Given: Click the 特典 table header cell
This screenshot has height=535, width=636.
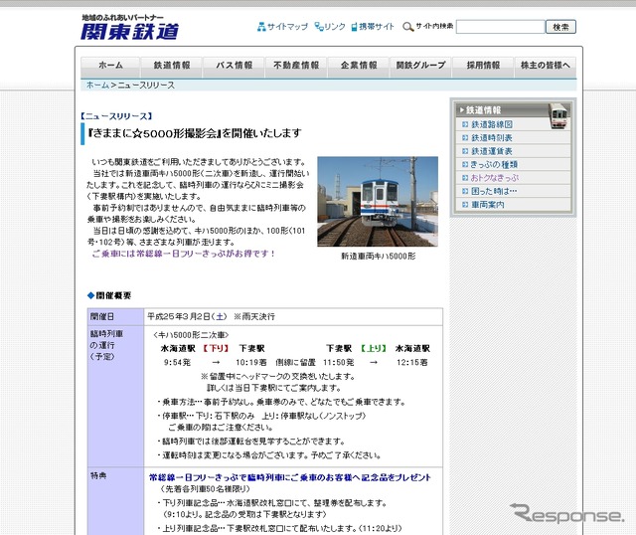Looking at the screenshot, I should tap(115, 501).
